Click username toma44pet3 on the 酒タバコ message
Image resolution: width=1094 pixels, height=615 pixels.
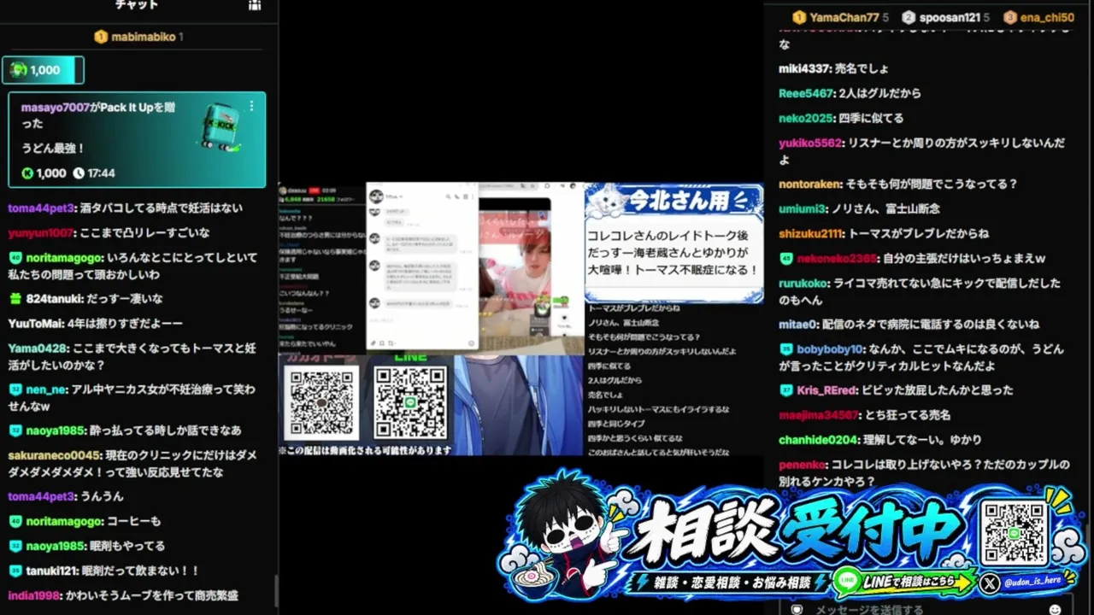[x=42, y=208]
